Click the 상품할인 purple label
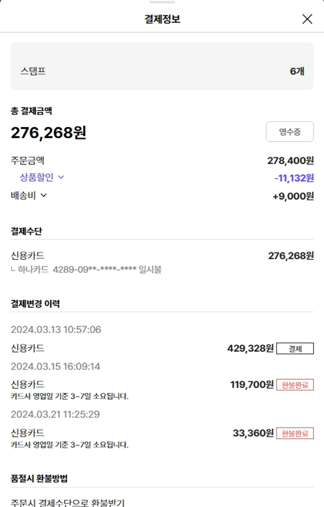 pyautogui.click(x=37, y=177)
